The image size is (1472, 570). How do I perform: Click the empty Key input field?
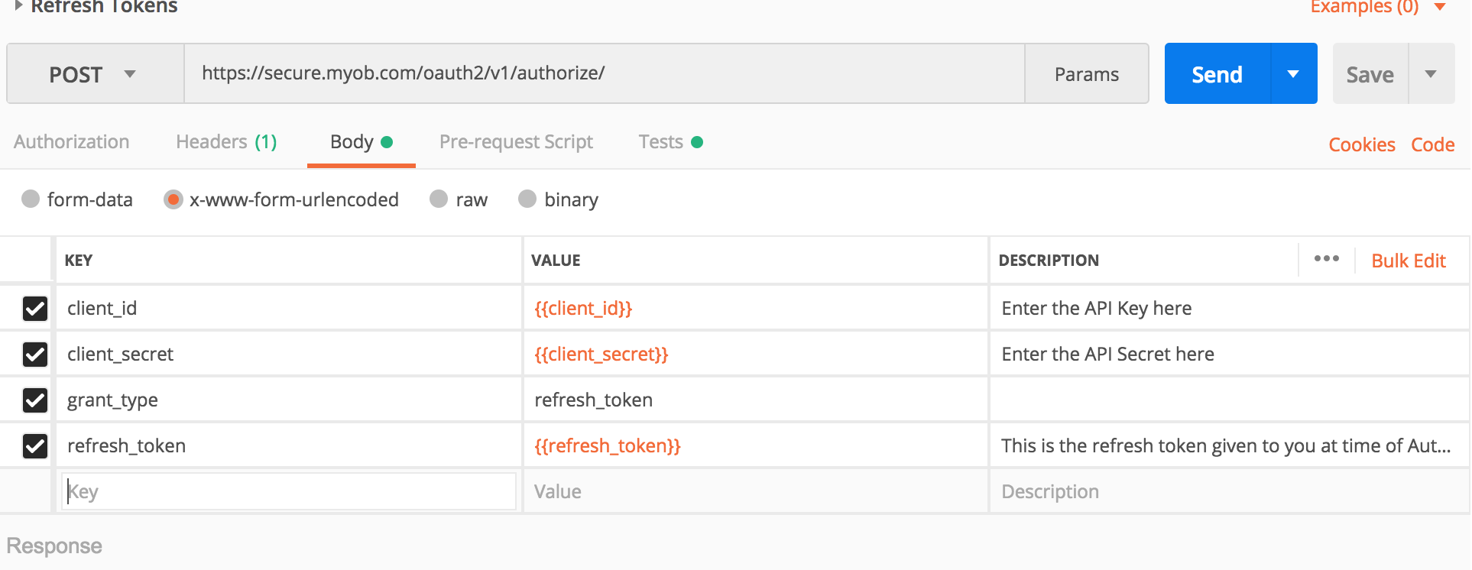click(x=289, y=491)
